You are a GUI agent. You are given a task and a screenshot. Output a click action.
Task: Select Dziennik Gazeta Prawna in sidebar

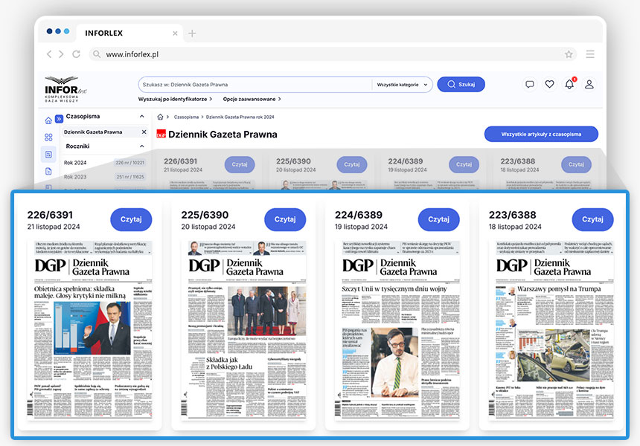pyautogui.click(x=93, y=132)
